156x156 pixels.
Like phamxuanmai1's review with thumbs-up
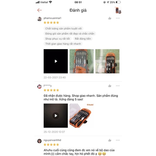pyautogui.click(x=110, y=18)
